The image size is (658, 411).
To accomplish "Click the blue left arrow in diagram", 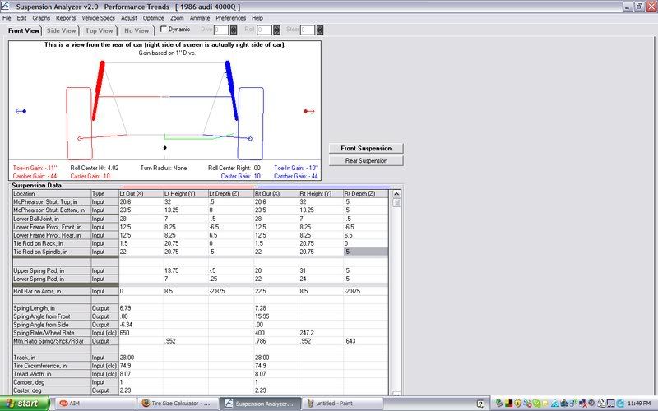I will (x=21, y=111).
